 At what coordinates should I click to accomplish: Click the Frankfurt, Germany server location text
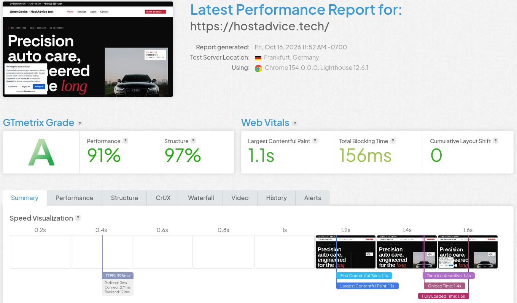[x=291, y=58]
